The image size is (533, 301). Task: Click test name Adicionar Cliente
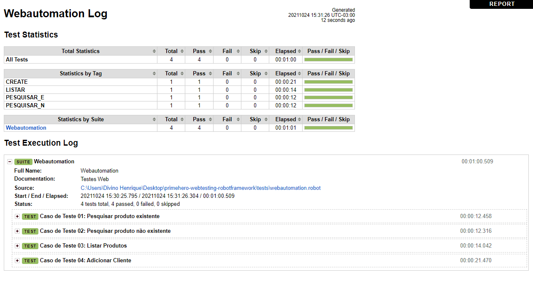(109, 261)
